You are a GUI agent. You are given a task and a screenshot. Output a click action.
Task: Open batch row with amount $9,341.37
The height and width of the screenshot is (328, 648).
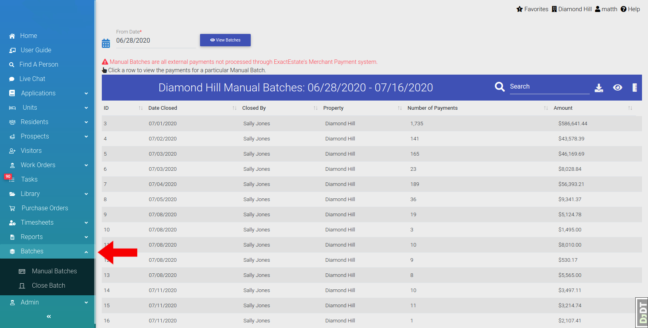372,200
